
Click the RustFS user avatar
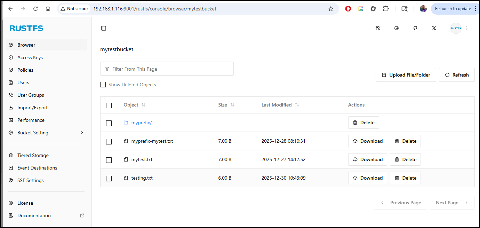pyautogui.click(x=456, y=28)
